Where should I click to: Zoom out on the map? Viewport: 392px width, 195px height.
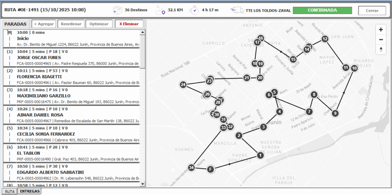381,39
